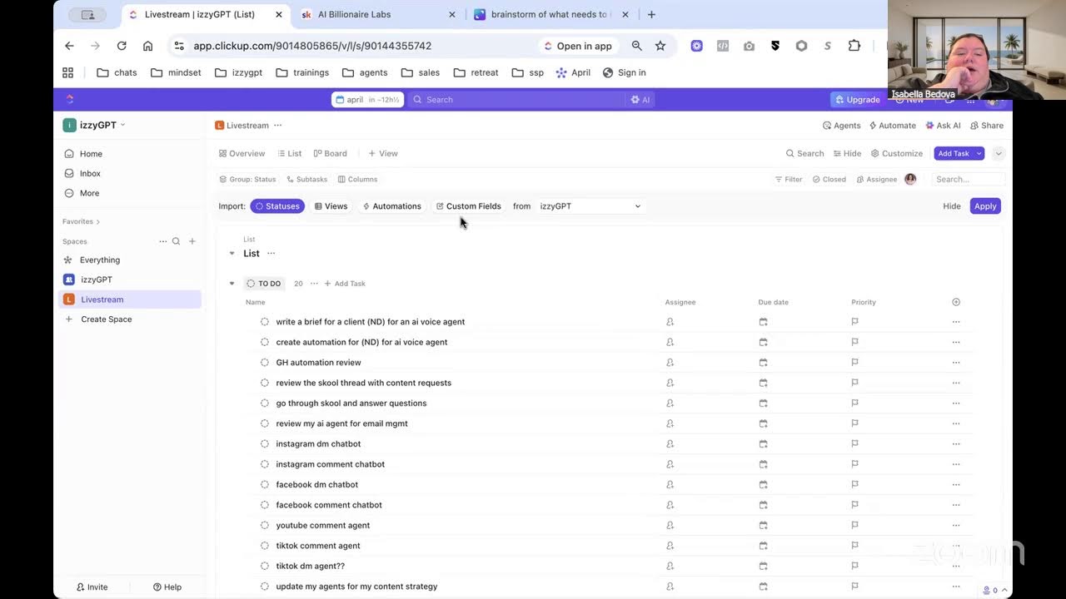Mark create automation for (ND) task complete
The height and width of the screenshot is (599, 1066).
pos(264,342)
